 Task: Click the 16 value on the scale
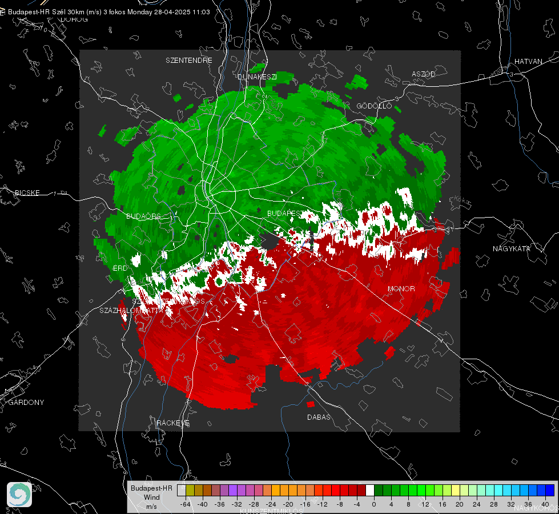[443, 504]
